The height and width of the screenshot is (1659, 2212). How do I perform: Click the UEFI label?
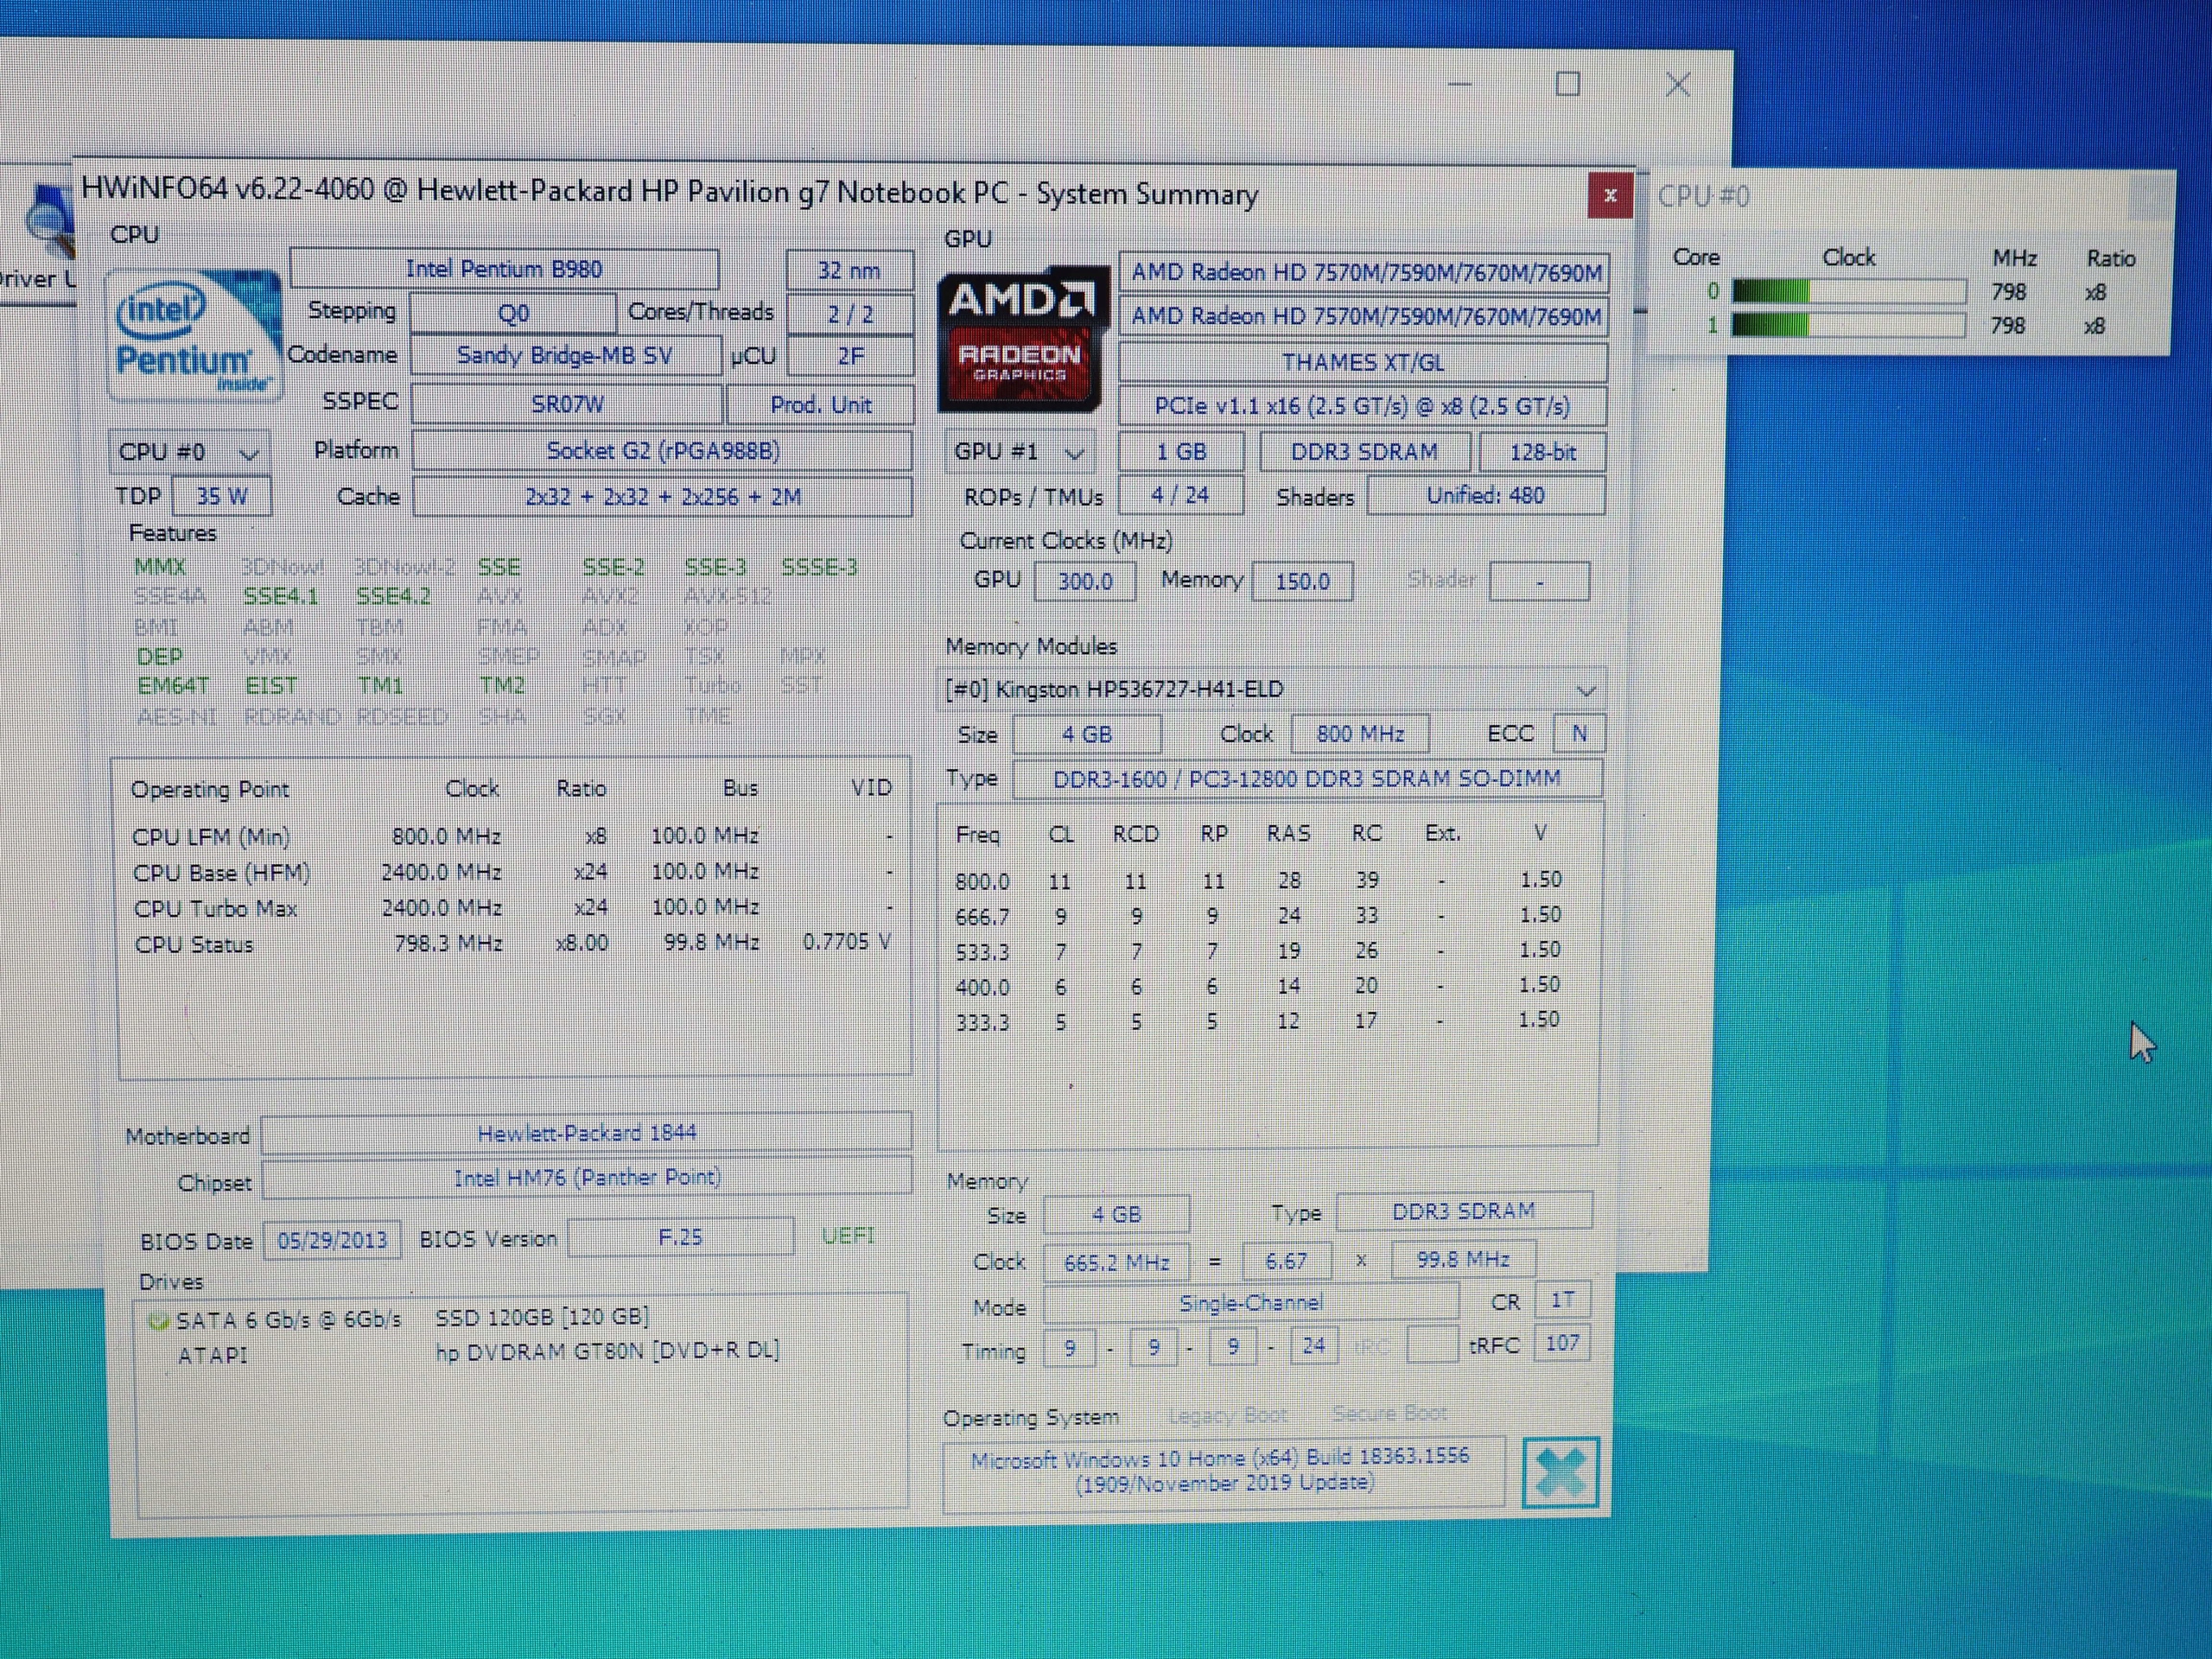coord(847,1236)
